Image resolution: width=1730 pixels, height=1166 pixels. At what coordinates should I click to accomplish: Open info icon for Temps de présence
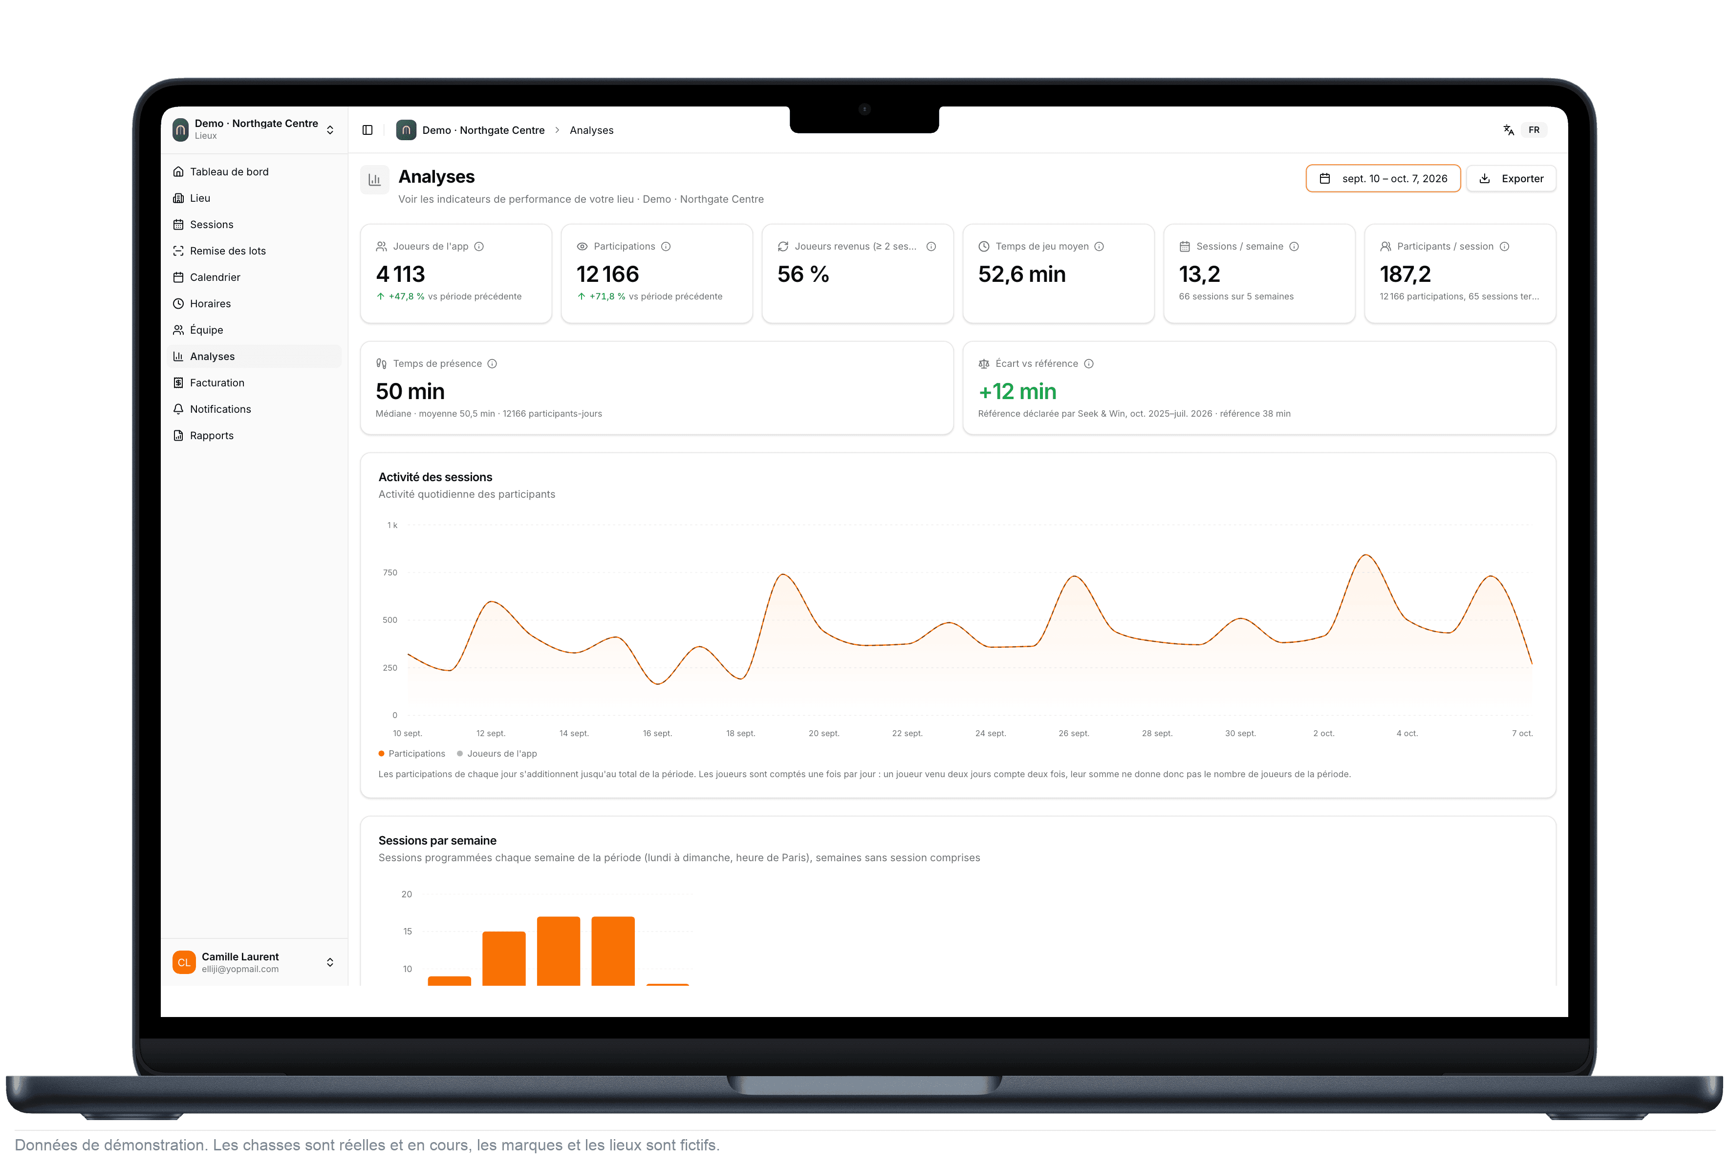[x=492, y=363]
